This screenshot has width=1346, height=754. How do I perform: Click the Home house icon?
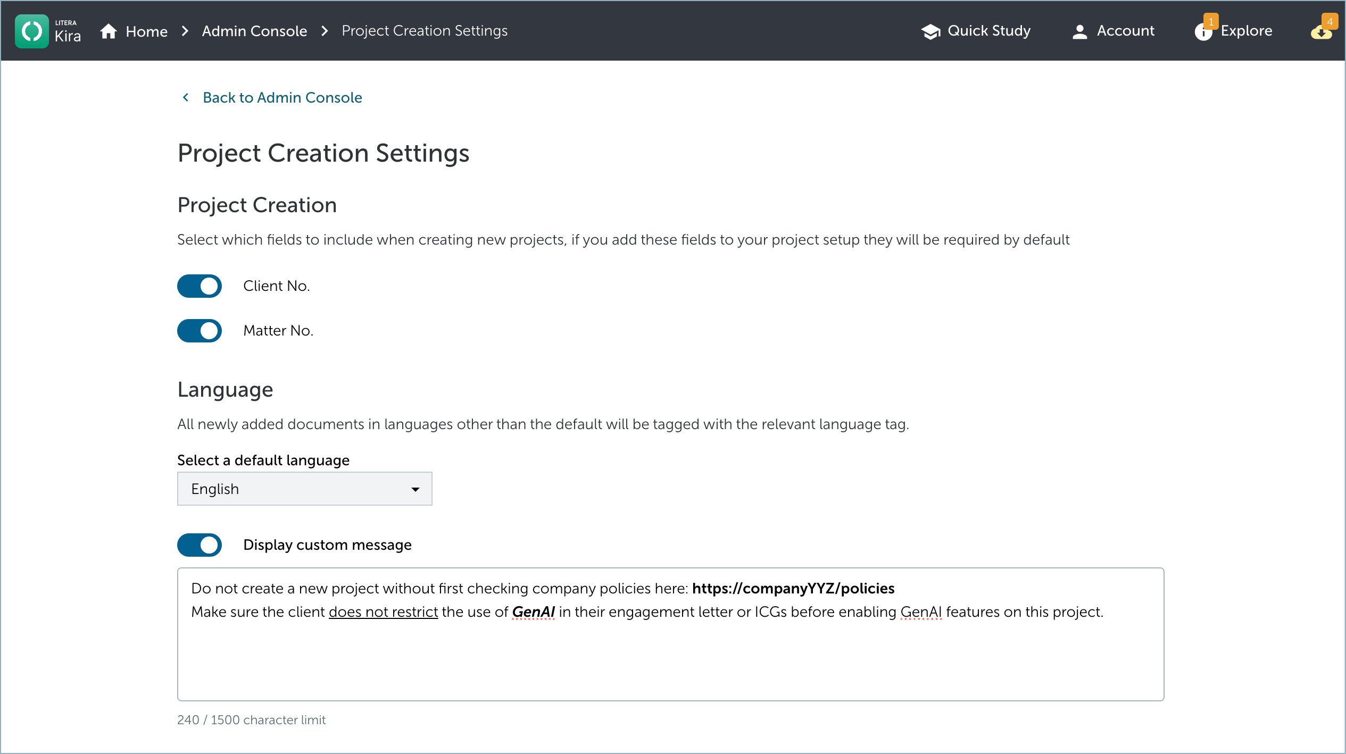pos(109,31)
